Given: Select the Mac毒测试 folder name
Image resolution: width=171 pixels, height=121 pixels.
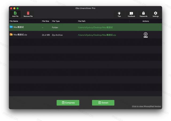Looking at the screenshot, I should click(x=18, y=27).
